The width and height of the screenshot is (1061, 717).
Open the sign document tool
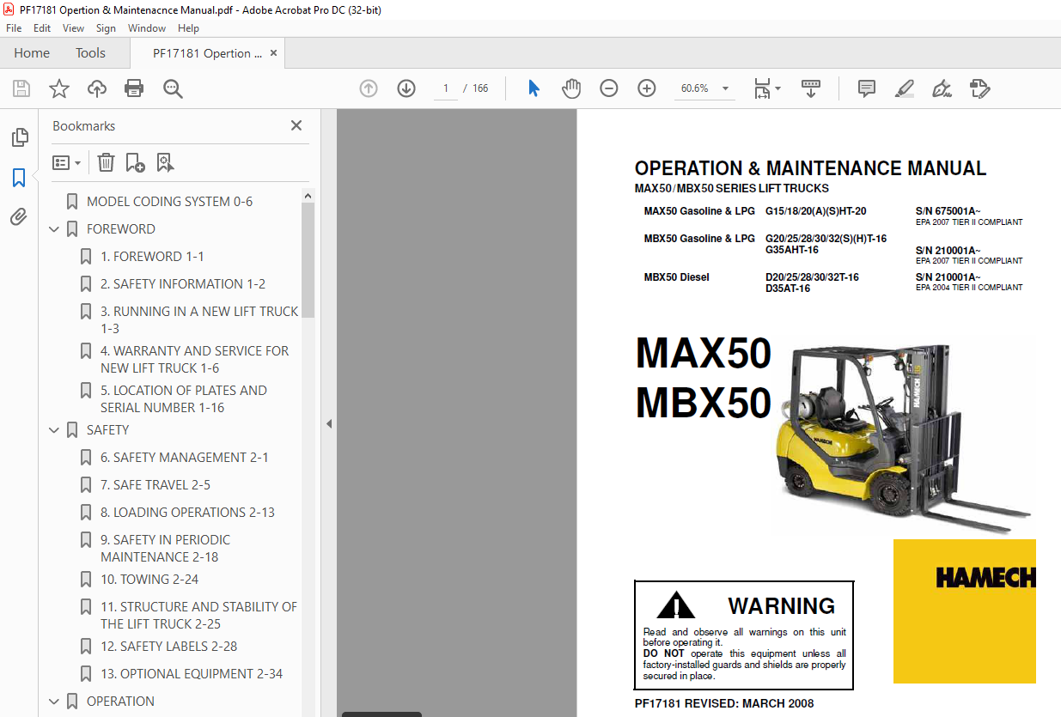(942, 88)
